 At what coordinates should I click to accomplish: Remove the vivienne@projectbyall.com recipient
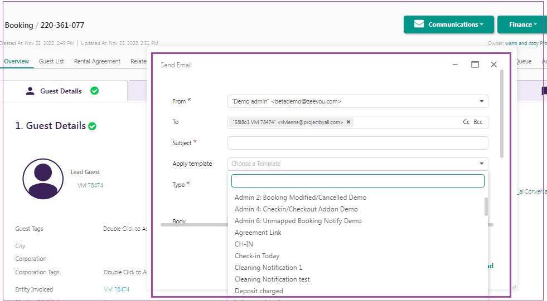(348, 122)
